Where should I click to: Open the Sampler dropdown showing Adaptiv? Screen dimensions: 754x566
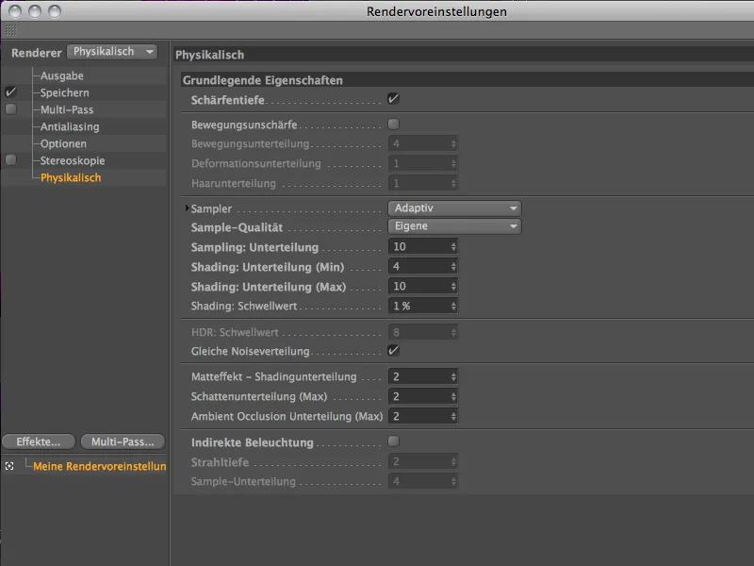454,208
